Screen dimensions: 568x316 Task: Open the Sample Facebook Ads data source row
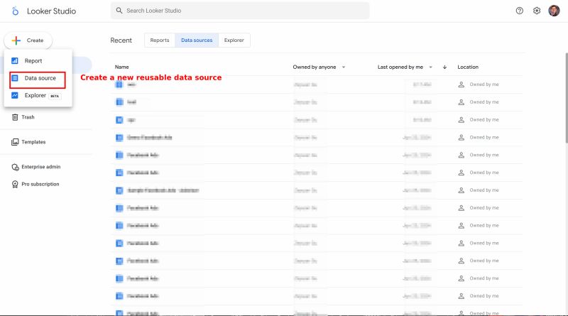point(317,190)
